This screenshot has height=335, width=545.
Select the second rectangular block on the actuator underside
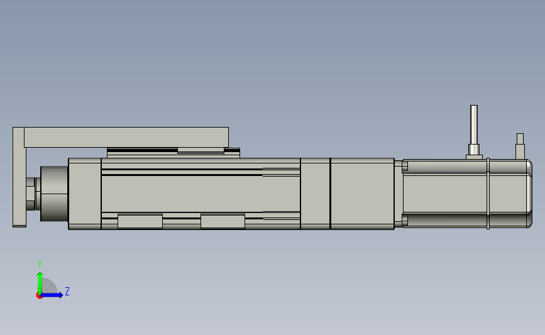coord(223,221)
